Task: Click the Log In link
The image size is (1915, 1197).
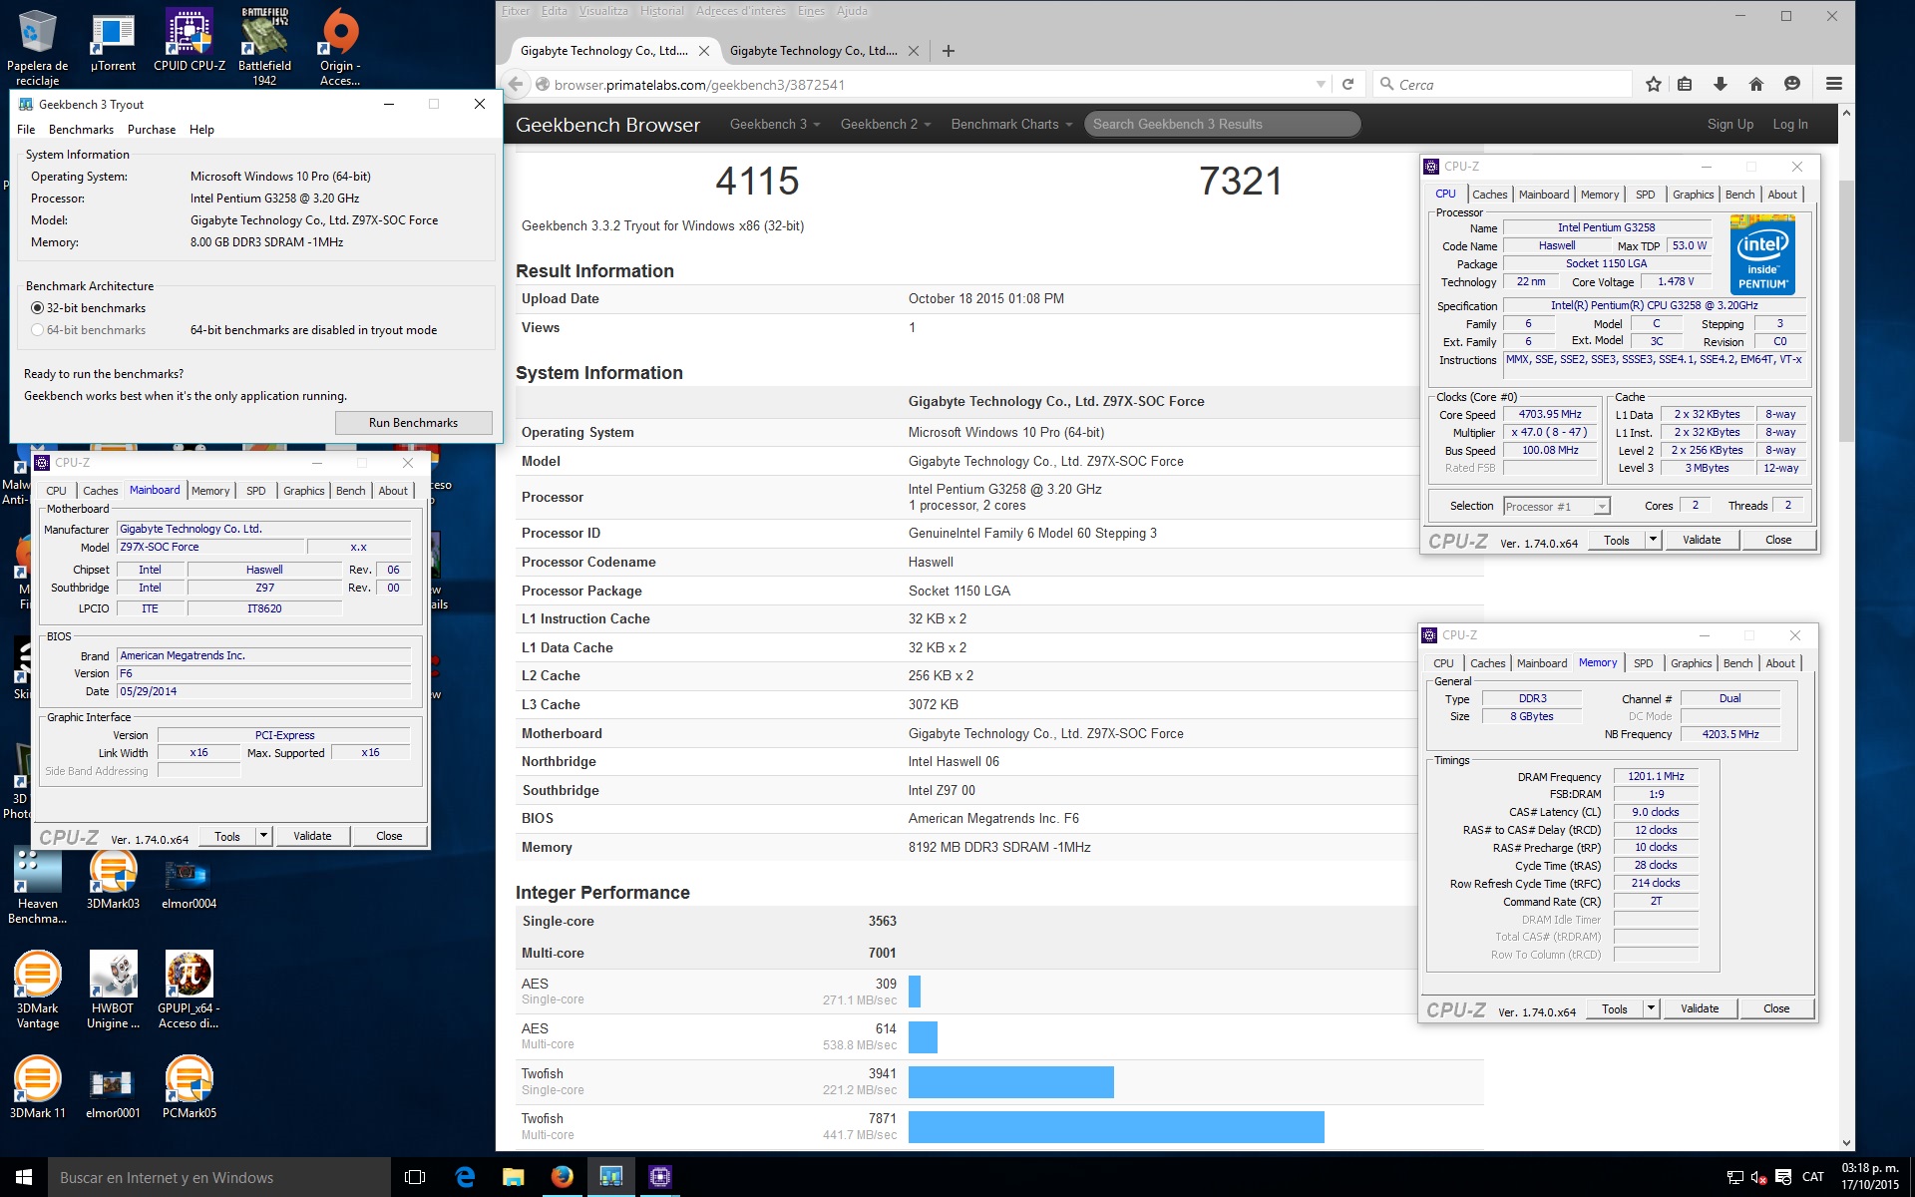Action: [x=1789, y=124]
